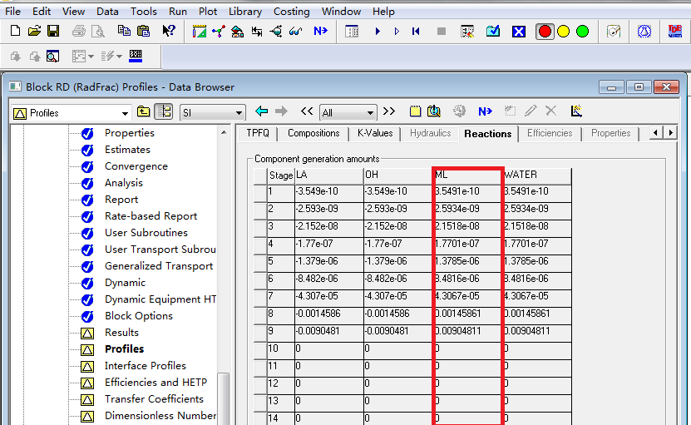Click the copy icon in toolbar
This screenshot has width=691, height=425.
click(x=124, y=32)
